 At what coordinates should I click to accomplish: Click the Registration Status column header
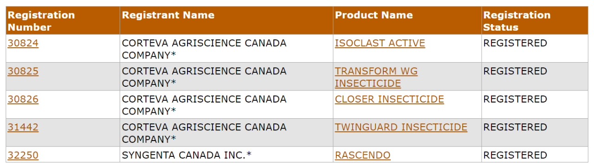pos(535,21)
